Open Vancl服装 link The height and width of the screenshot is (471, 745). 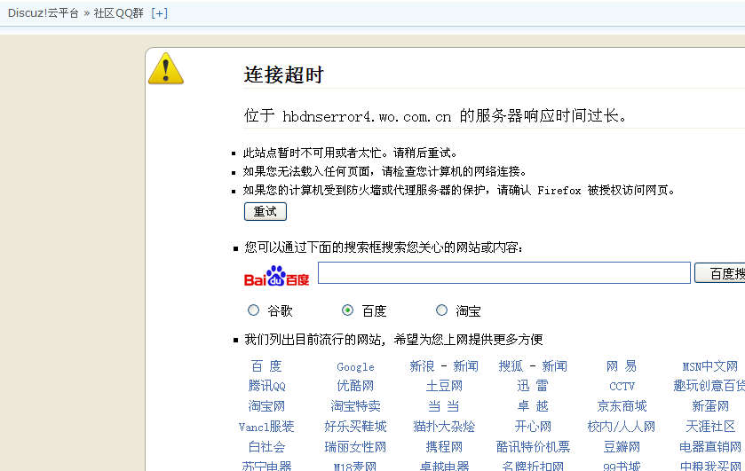pos(266,427)
